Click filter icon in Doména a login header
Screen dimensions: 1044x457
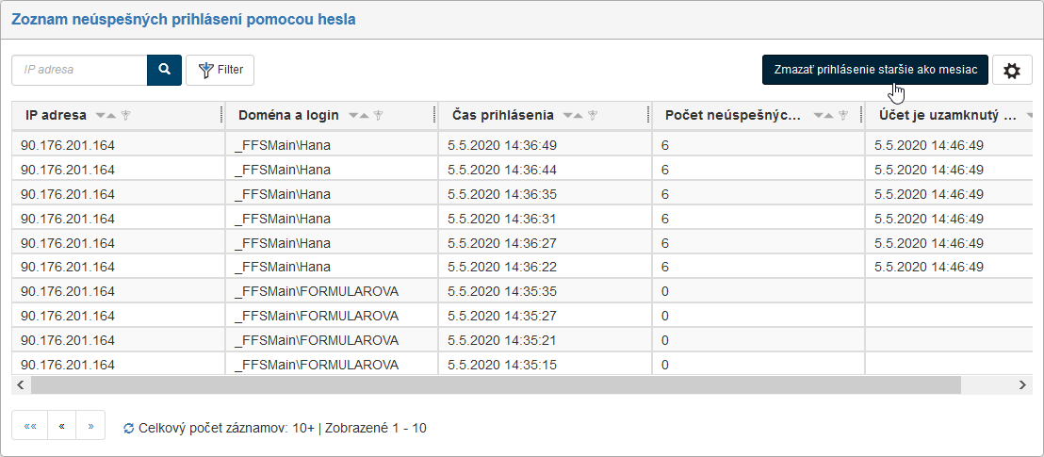click(377, 115)
